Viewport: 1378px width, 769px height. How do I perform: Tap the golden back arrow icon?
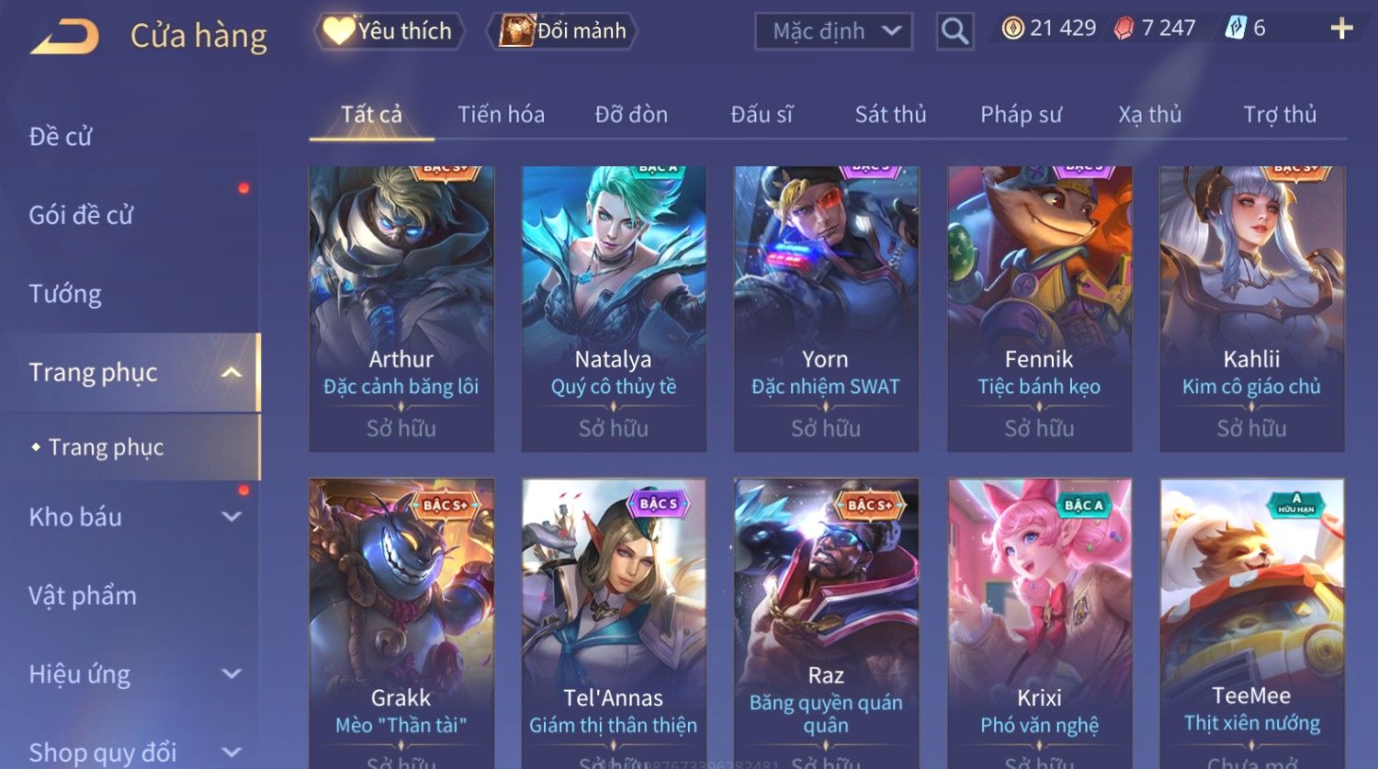pos(64,38)
